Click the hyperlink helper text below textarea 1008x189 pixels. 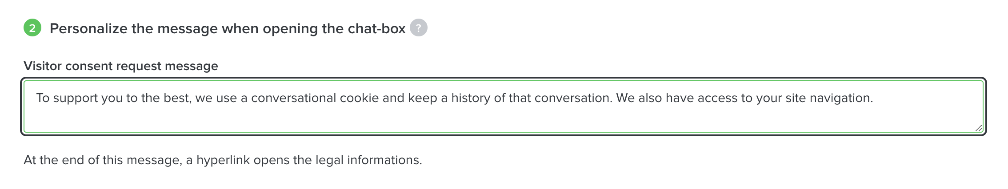[x=223, y=160]
